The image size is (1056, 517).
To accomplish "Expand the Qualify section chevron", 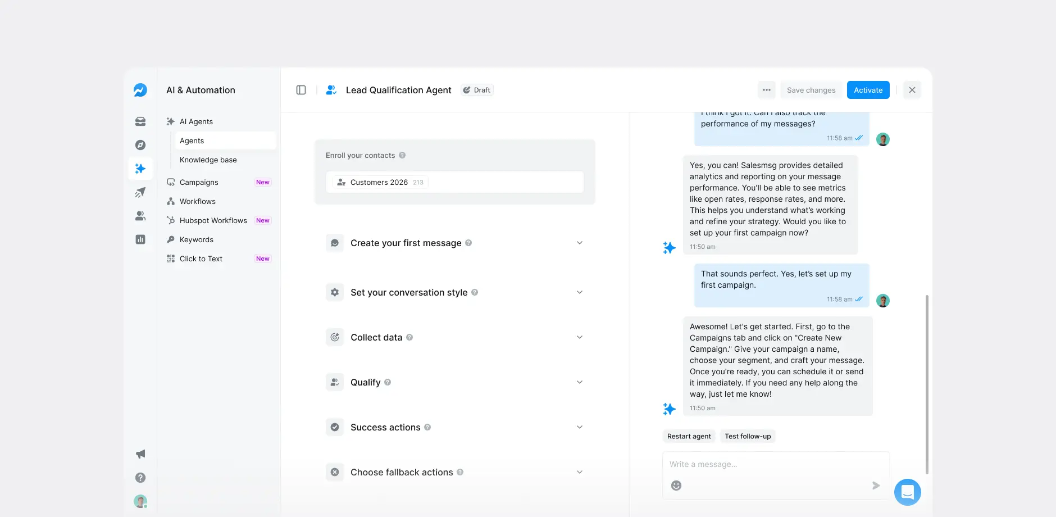I will coord(580,382).
